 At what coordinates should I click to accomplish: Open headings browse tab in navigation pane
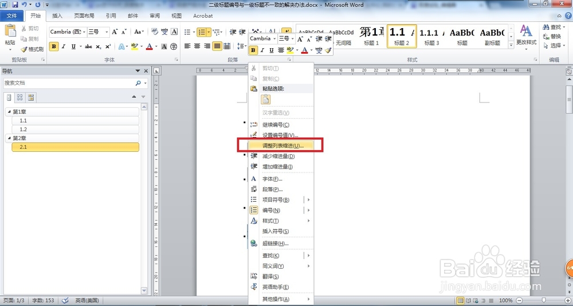(x=9, y=97)
